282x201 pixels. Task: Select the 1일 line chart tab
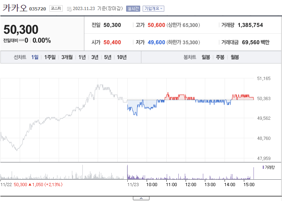coord(35,57)
